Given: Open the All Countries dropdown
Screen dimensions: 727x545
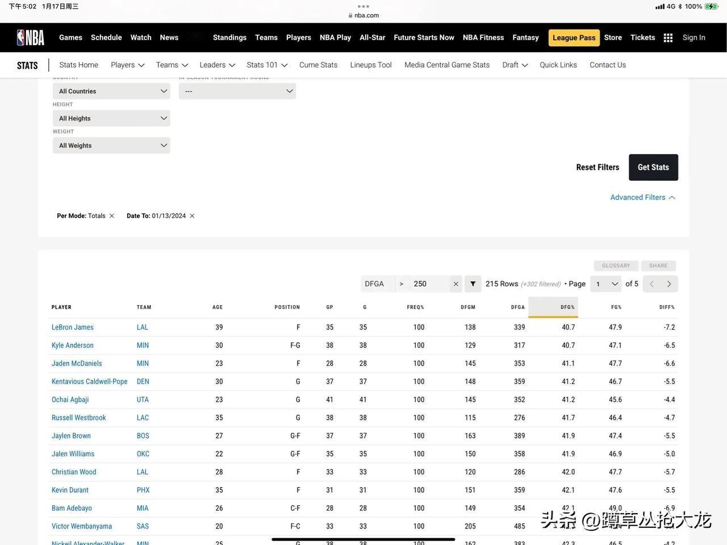Looking at the screenshot, I should coord(111,91).
